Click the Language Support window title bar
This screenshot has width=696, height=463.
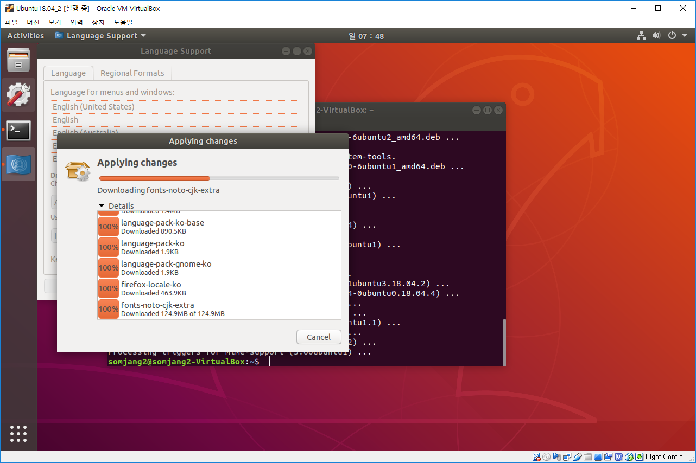[176, 51]
